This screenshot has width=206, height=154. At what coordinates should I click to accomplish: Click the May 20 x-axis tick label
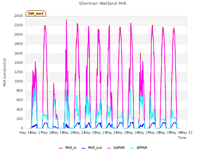point(69,133)
